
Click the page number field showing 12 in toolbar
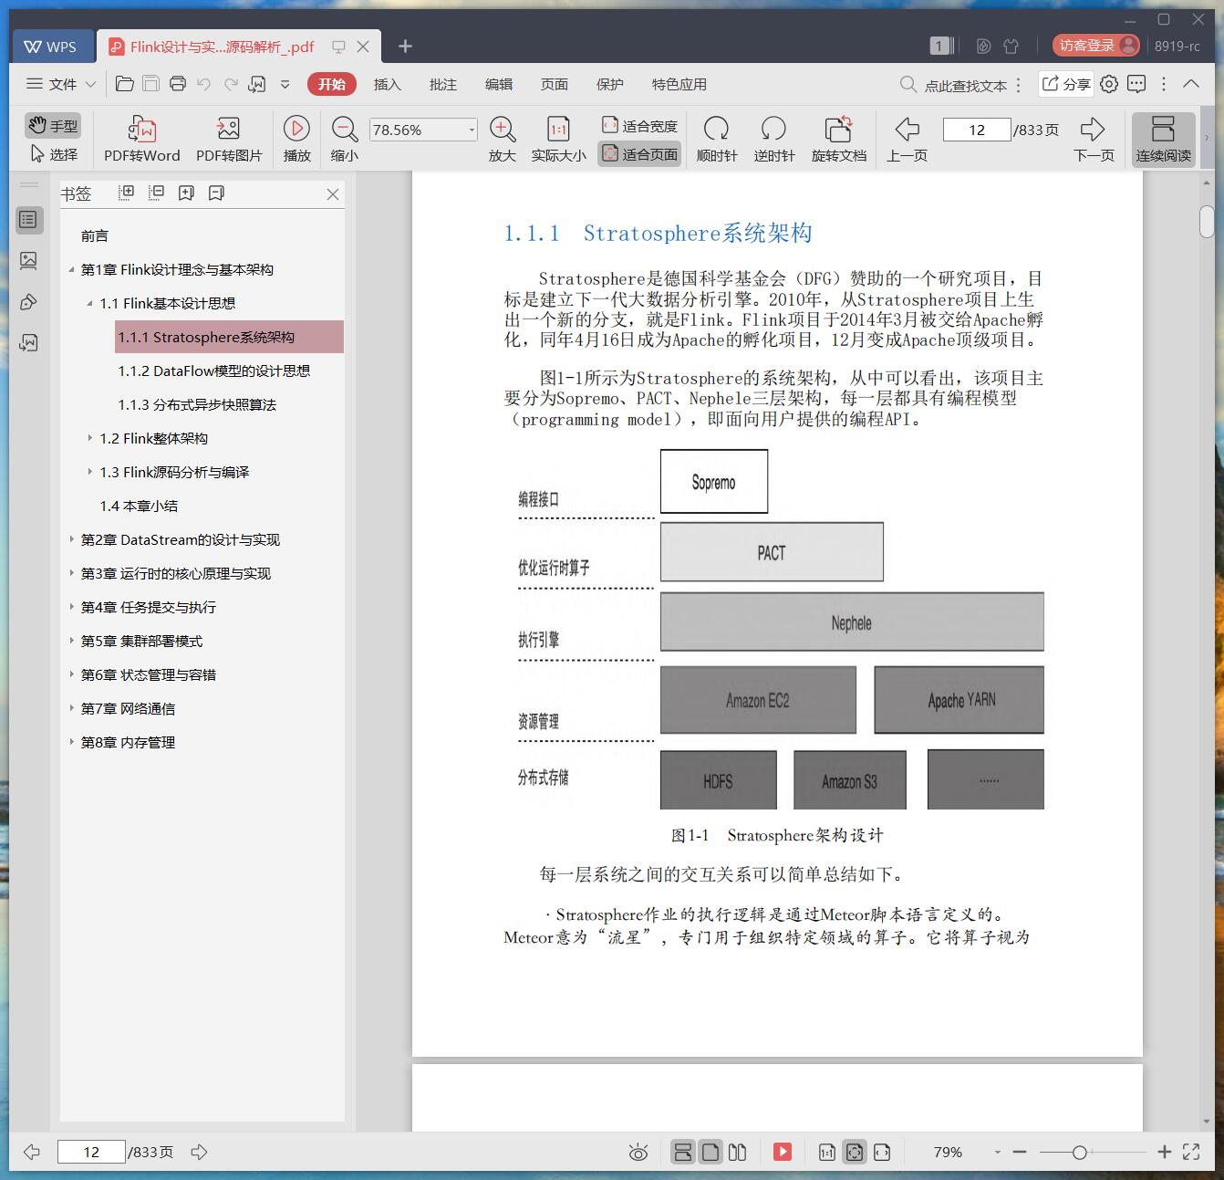pos(976,130)
